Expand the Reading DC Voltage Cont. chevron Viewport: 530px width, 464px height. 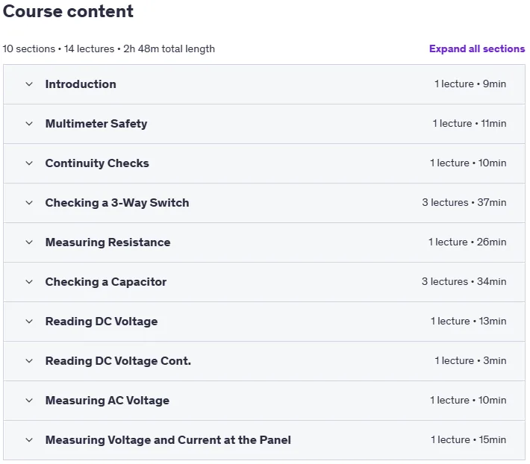pyautogui.click(x=29, y=360)
